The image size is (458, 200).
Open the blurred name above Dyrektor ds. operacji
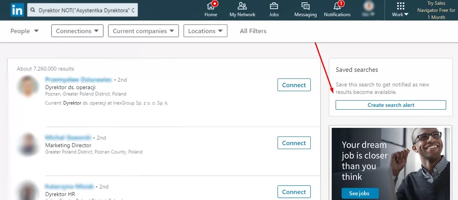78,79
